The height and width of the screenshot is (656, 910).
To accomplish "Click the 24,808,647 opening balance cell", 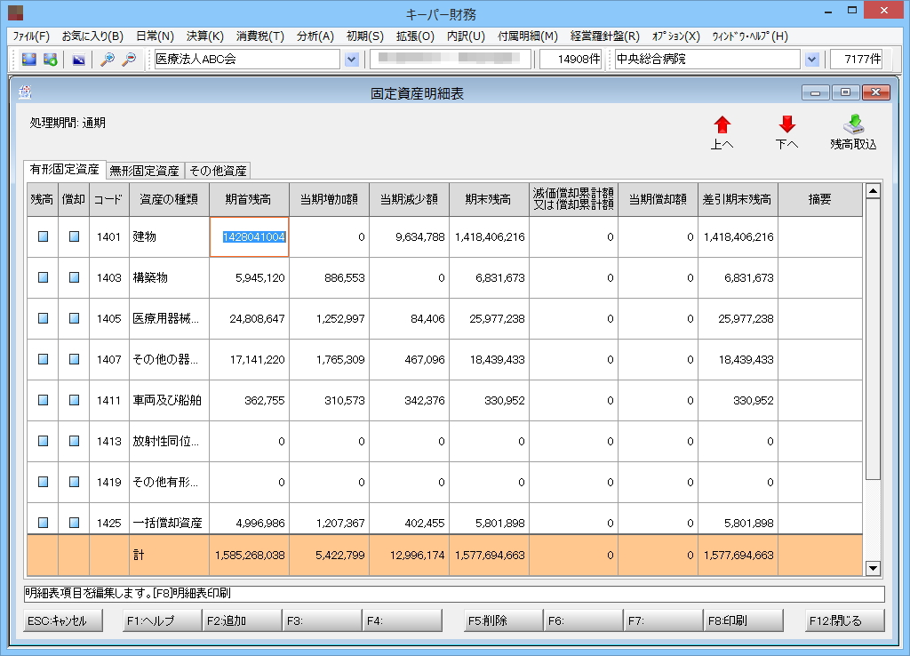I will pos(249,319).
